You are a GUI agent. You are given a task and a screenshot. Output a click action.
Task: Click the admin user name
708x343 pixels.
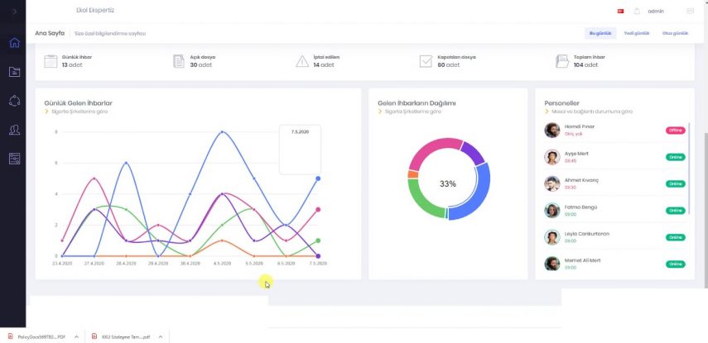pyautogui.click(x=656, y=12)
